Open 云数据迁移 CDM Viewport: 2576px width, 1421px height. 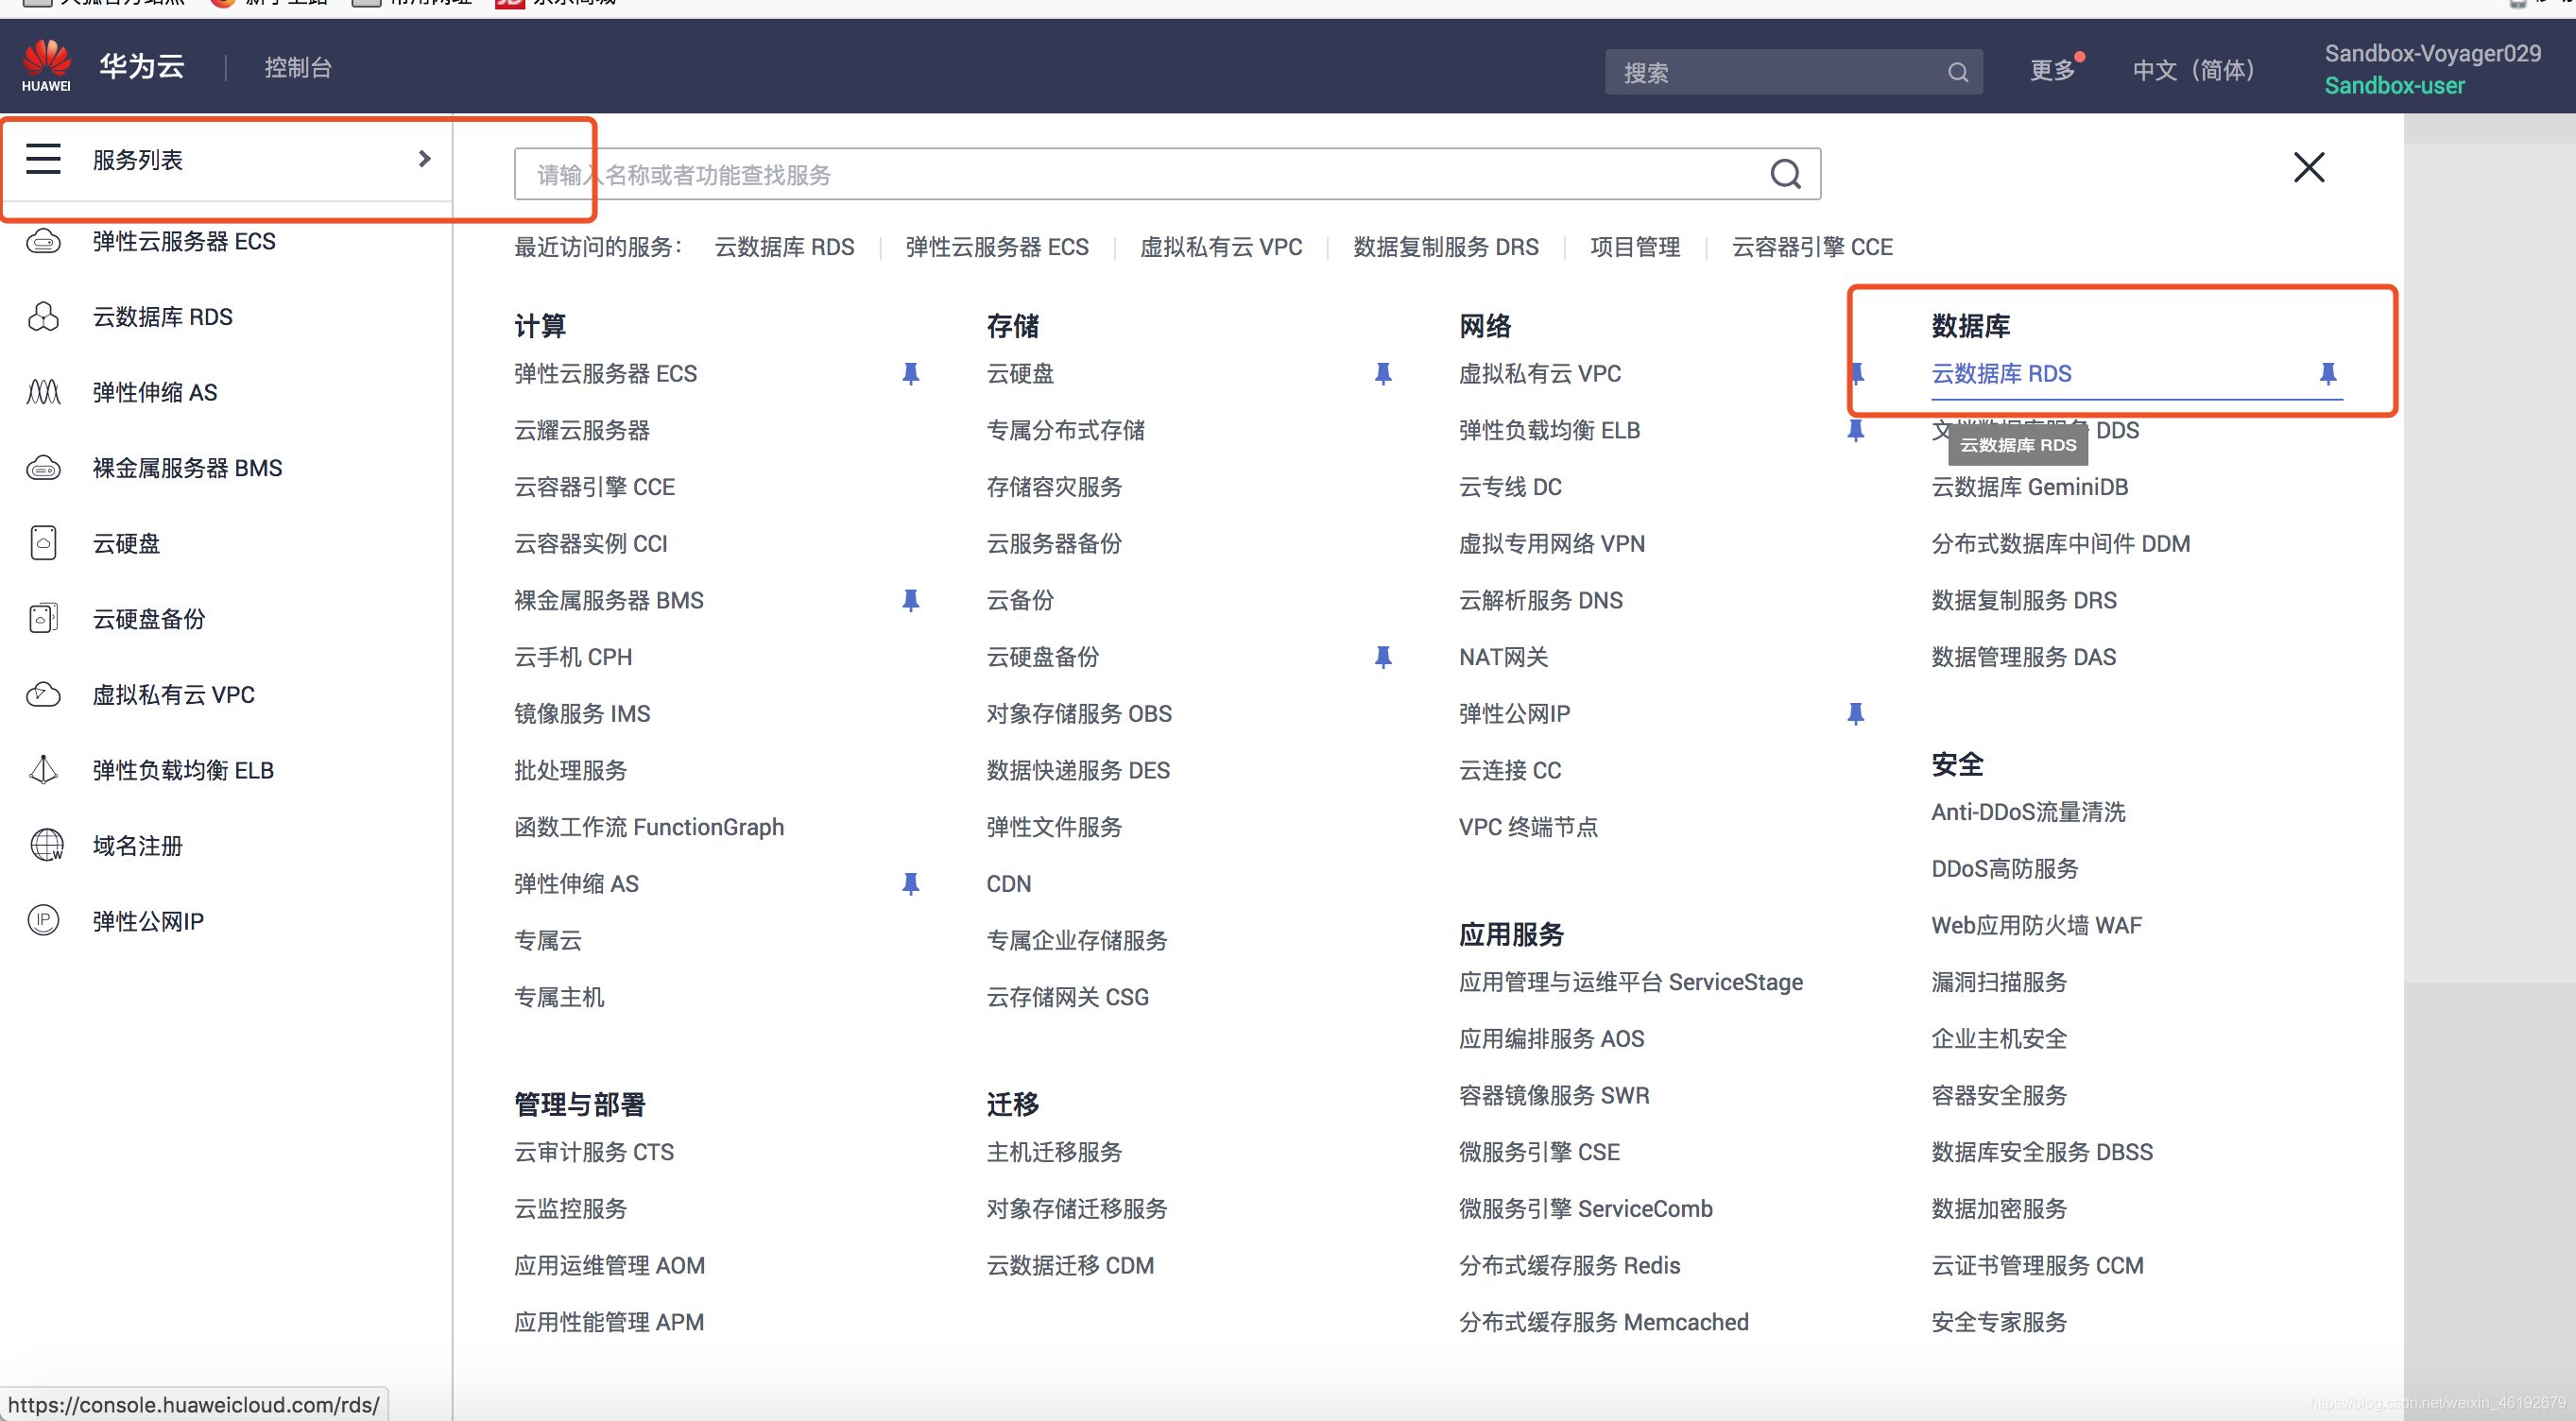1070,1265
